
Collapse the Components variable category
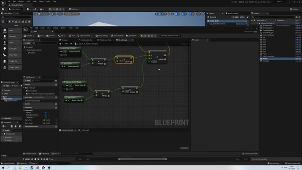pyautogui.click(x=24, y=110)
